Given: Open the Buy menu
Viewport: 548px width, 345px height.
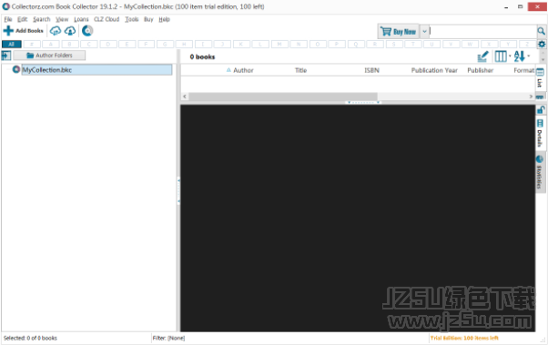Looking at the screenshot, I should click(148, 19).
